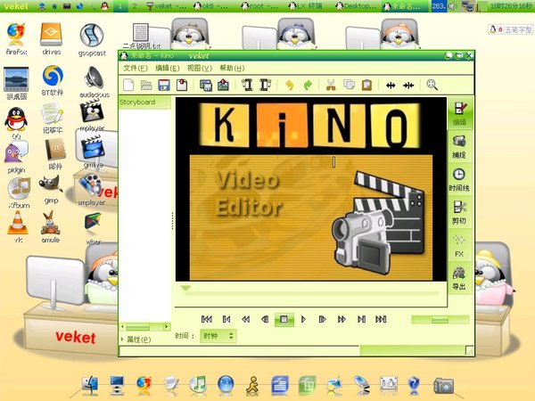This screenshot has height=401, width=535.
Task: Click the outward-pointing arrows toolbar icon
Action: [x=391, y=86]
